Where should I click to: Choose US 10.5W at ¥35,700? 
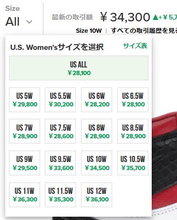[133, 163]
